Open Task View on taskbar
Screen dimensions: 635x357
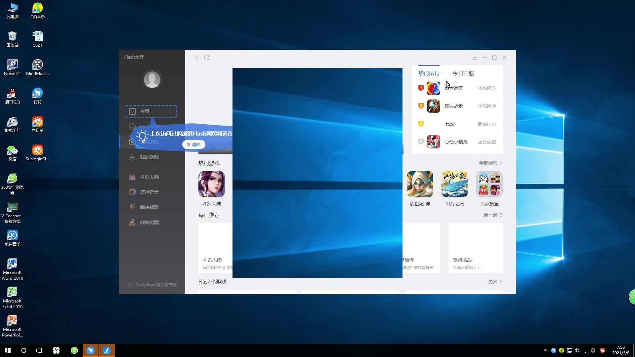click(x=40, y=350)
